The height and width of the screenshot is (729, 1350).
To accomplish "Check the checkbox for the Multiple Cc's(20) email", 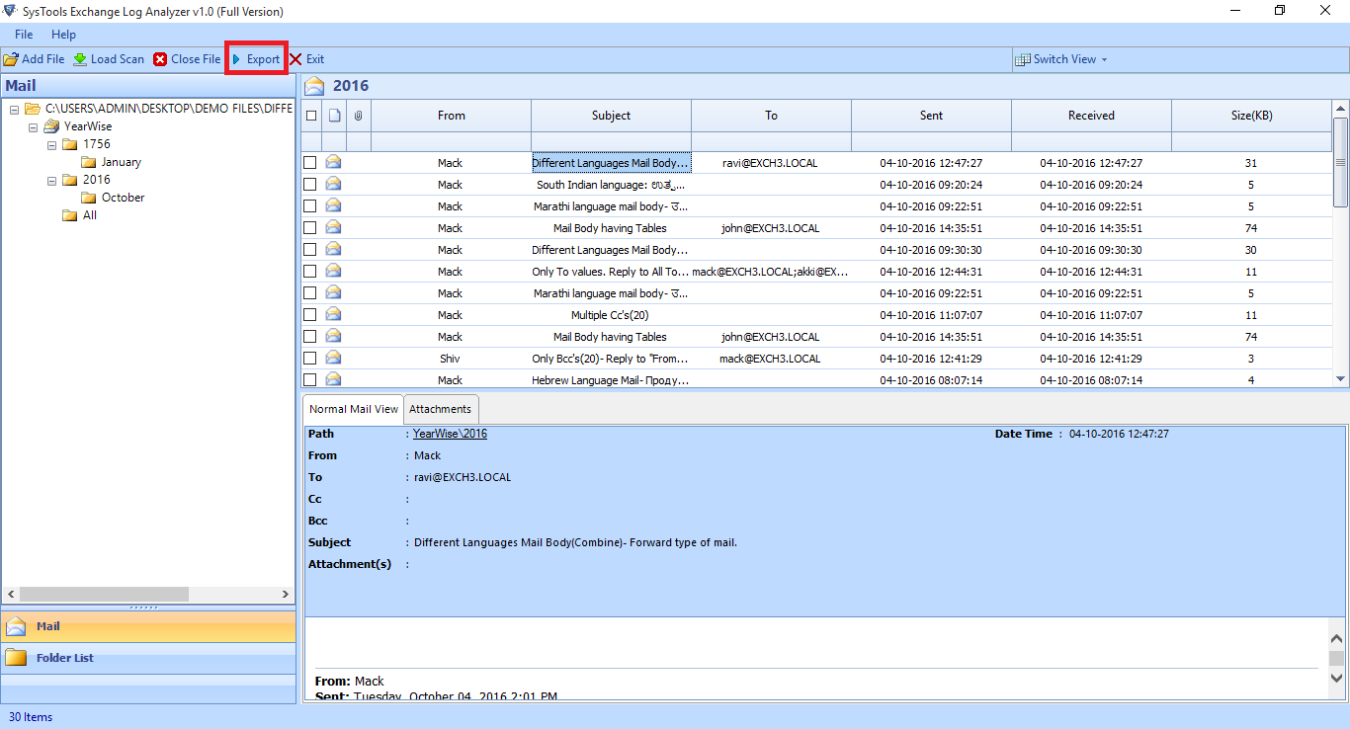I will point(309,314).
